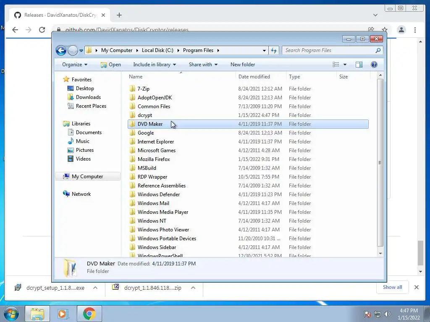Viewport: 430px width, 322px height.
Task: Select Windows Mail folder name
Action: pyautogui.click(x=153, y=203)
